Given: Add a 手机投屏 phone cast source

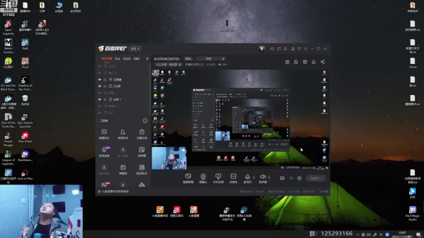Looking at the screenshot, I should [218, 178].
